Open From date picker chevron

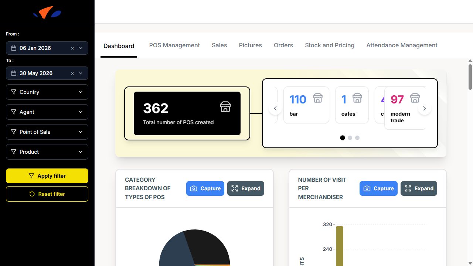(81, 48)
